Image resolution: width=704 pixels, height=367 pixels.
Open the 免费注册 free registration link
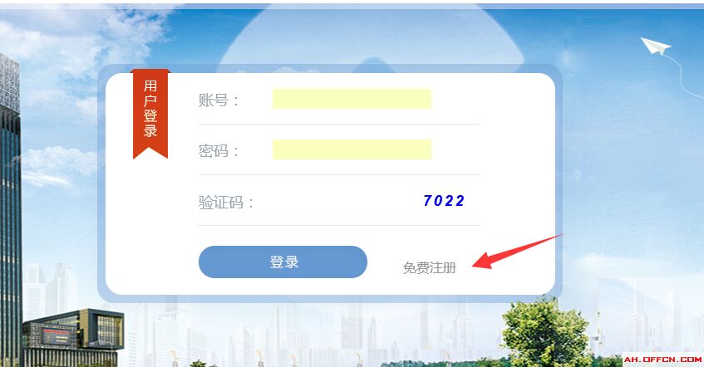[x=429, y=268]
